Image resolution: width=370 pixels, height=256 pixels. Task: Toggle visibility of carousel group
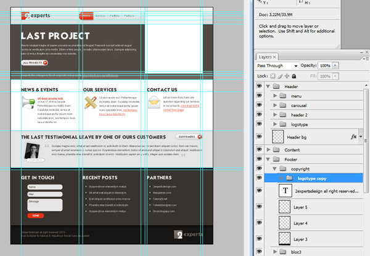coord(260,105)
